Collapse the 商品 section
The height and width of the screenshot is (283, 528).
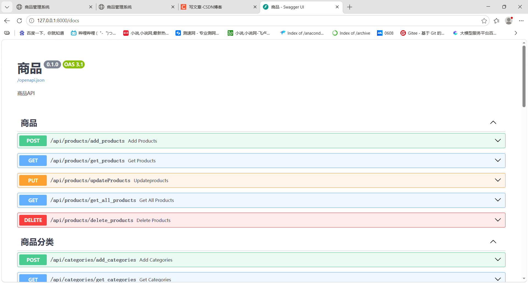(493, 123)
